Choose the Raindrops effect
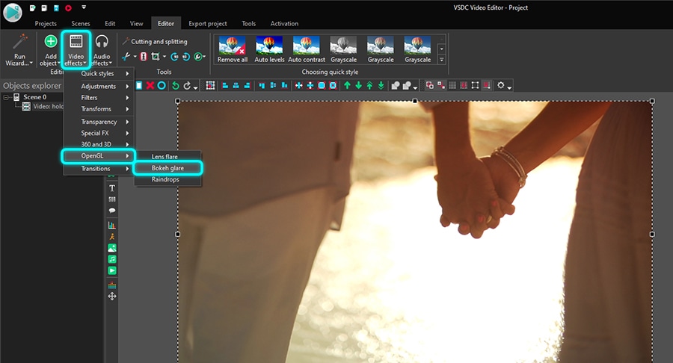673x363 pixels. coord(168,179)
